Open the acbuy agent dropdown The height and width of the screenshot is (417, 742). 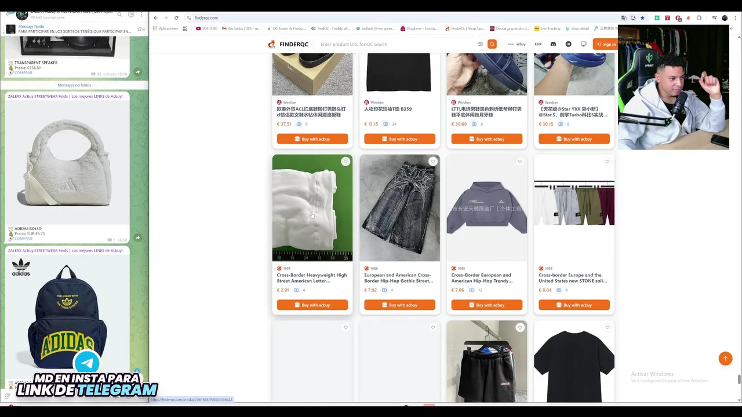pyautogui.click(x=517, y=44)
